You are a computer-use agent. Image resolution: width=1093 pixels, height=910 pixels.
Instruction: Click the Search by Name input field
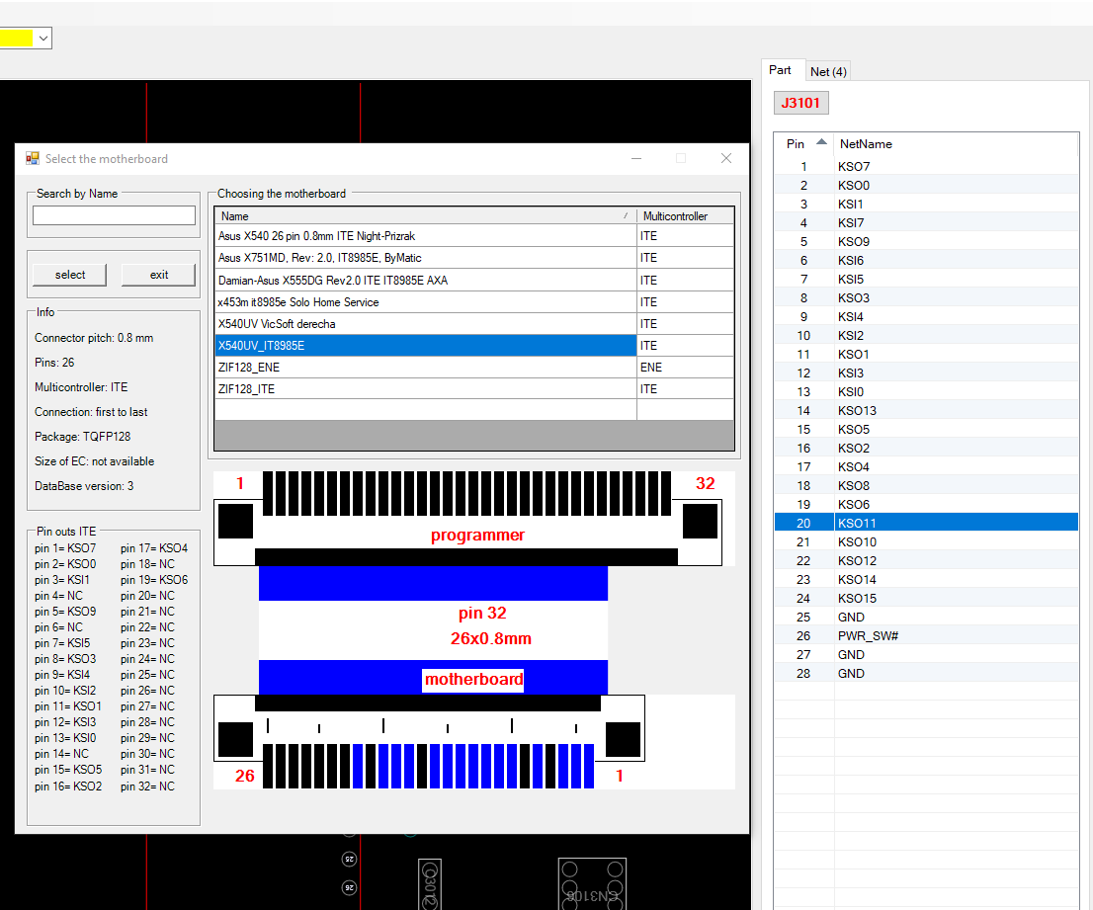pos(114,215)
